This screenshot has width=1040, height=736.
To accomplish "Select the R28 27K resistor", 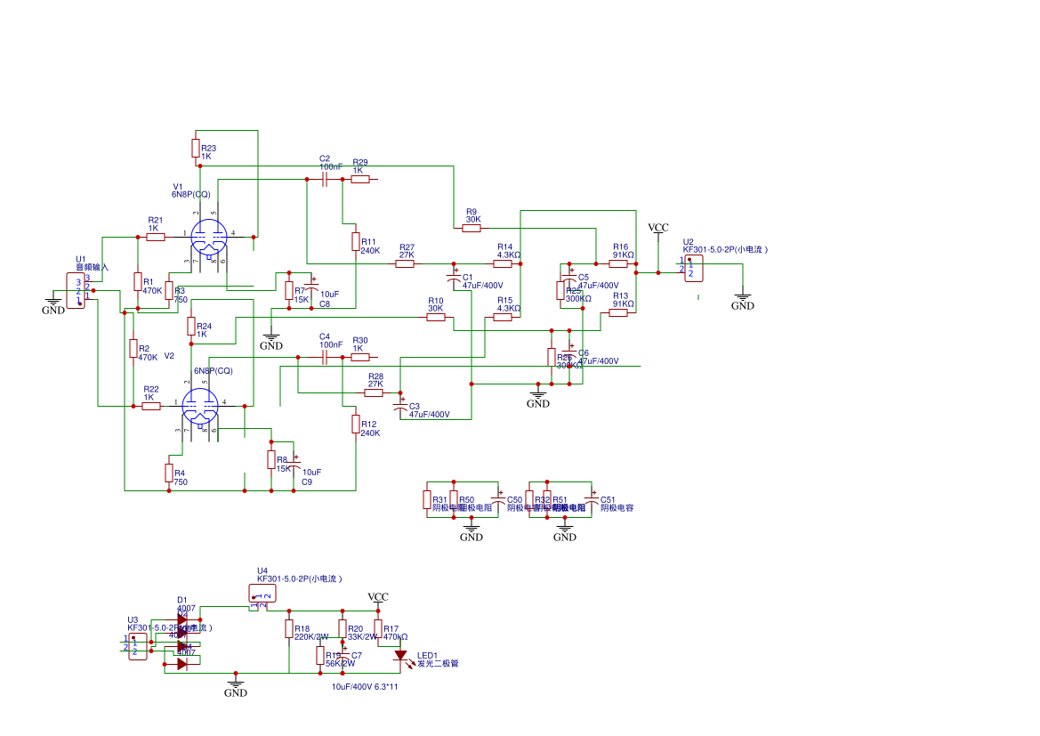I will click(374, 392).
